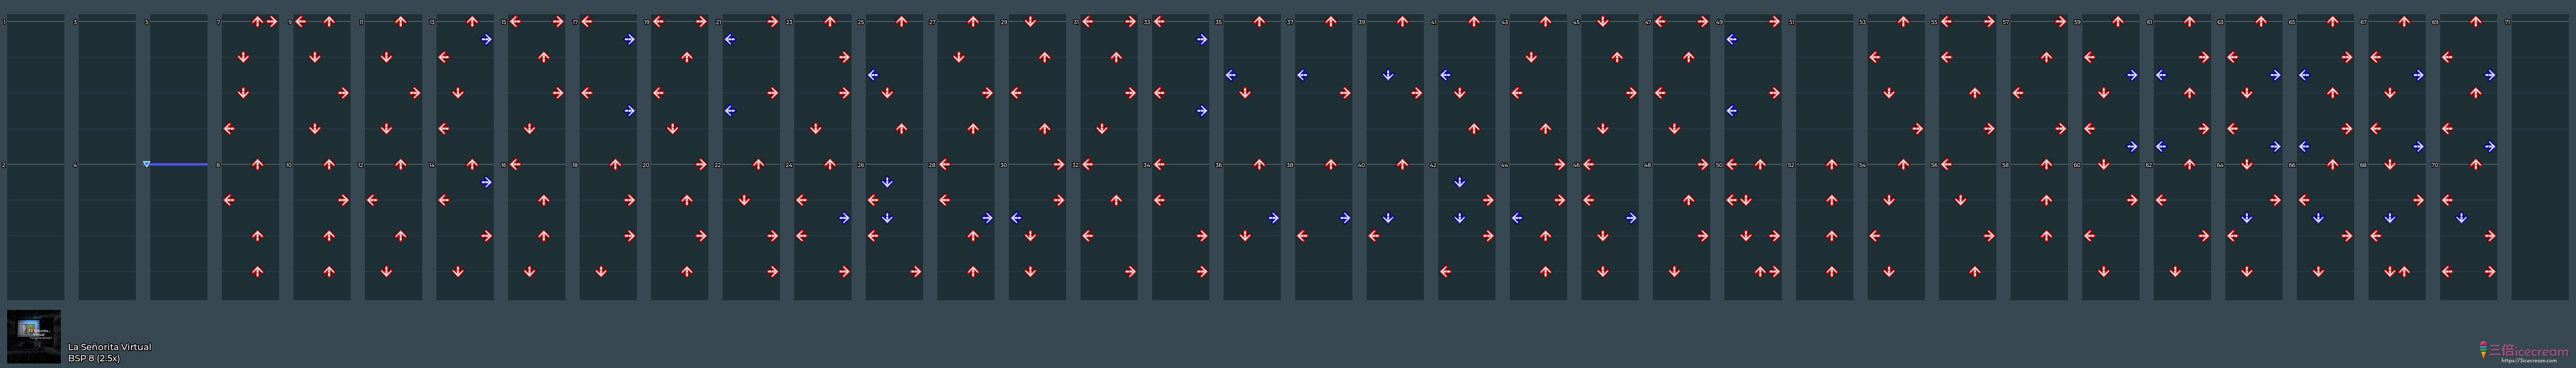Screen dimensions: 2576x368
Task: Click the blue right arrow in measure 46
Action: tap(1632, 217)
